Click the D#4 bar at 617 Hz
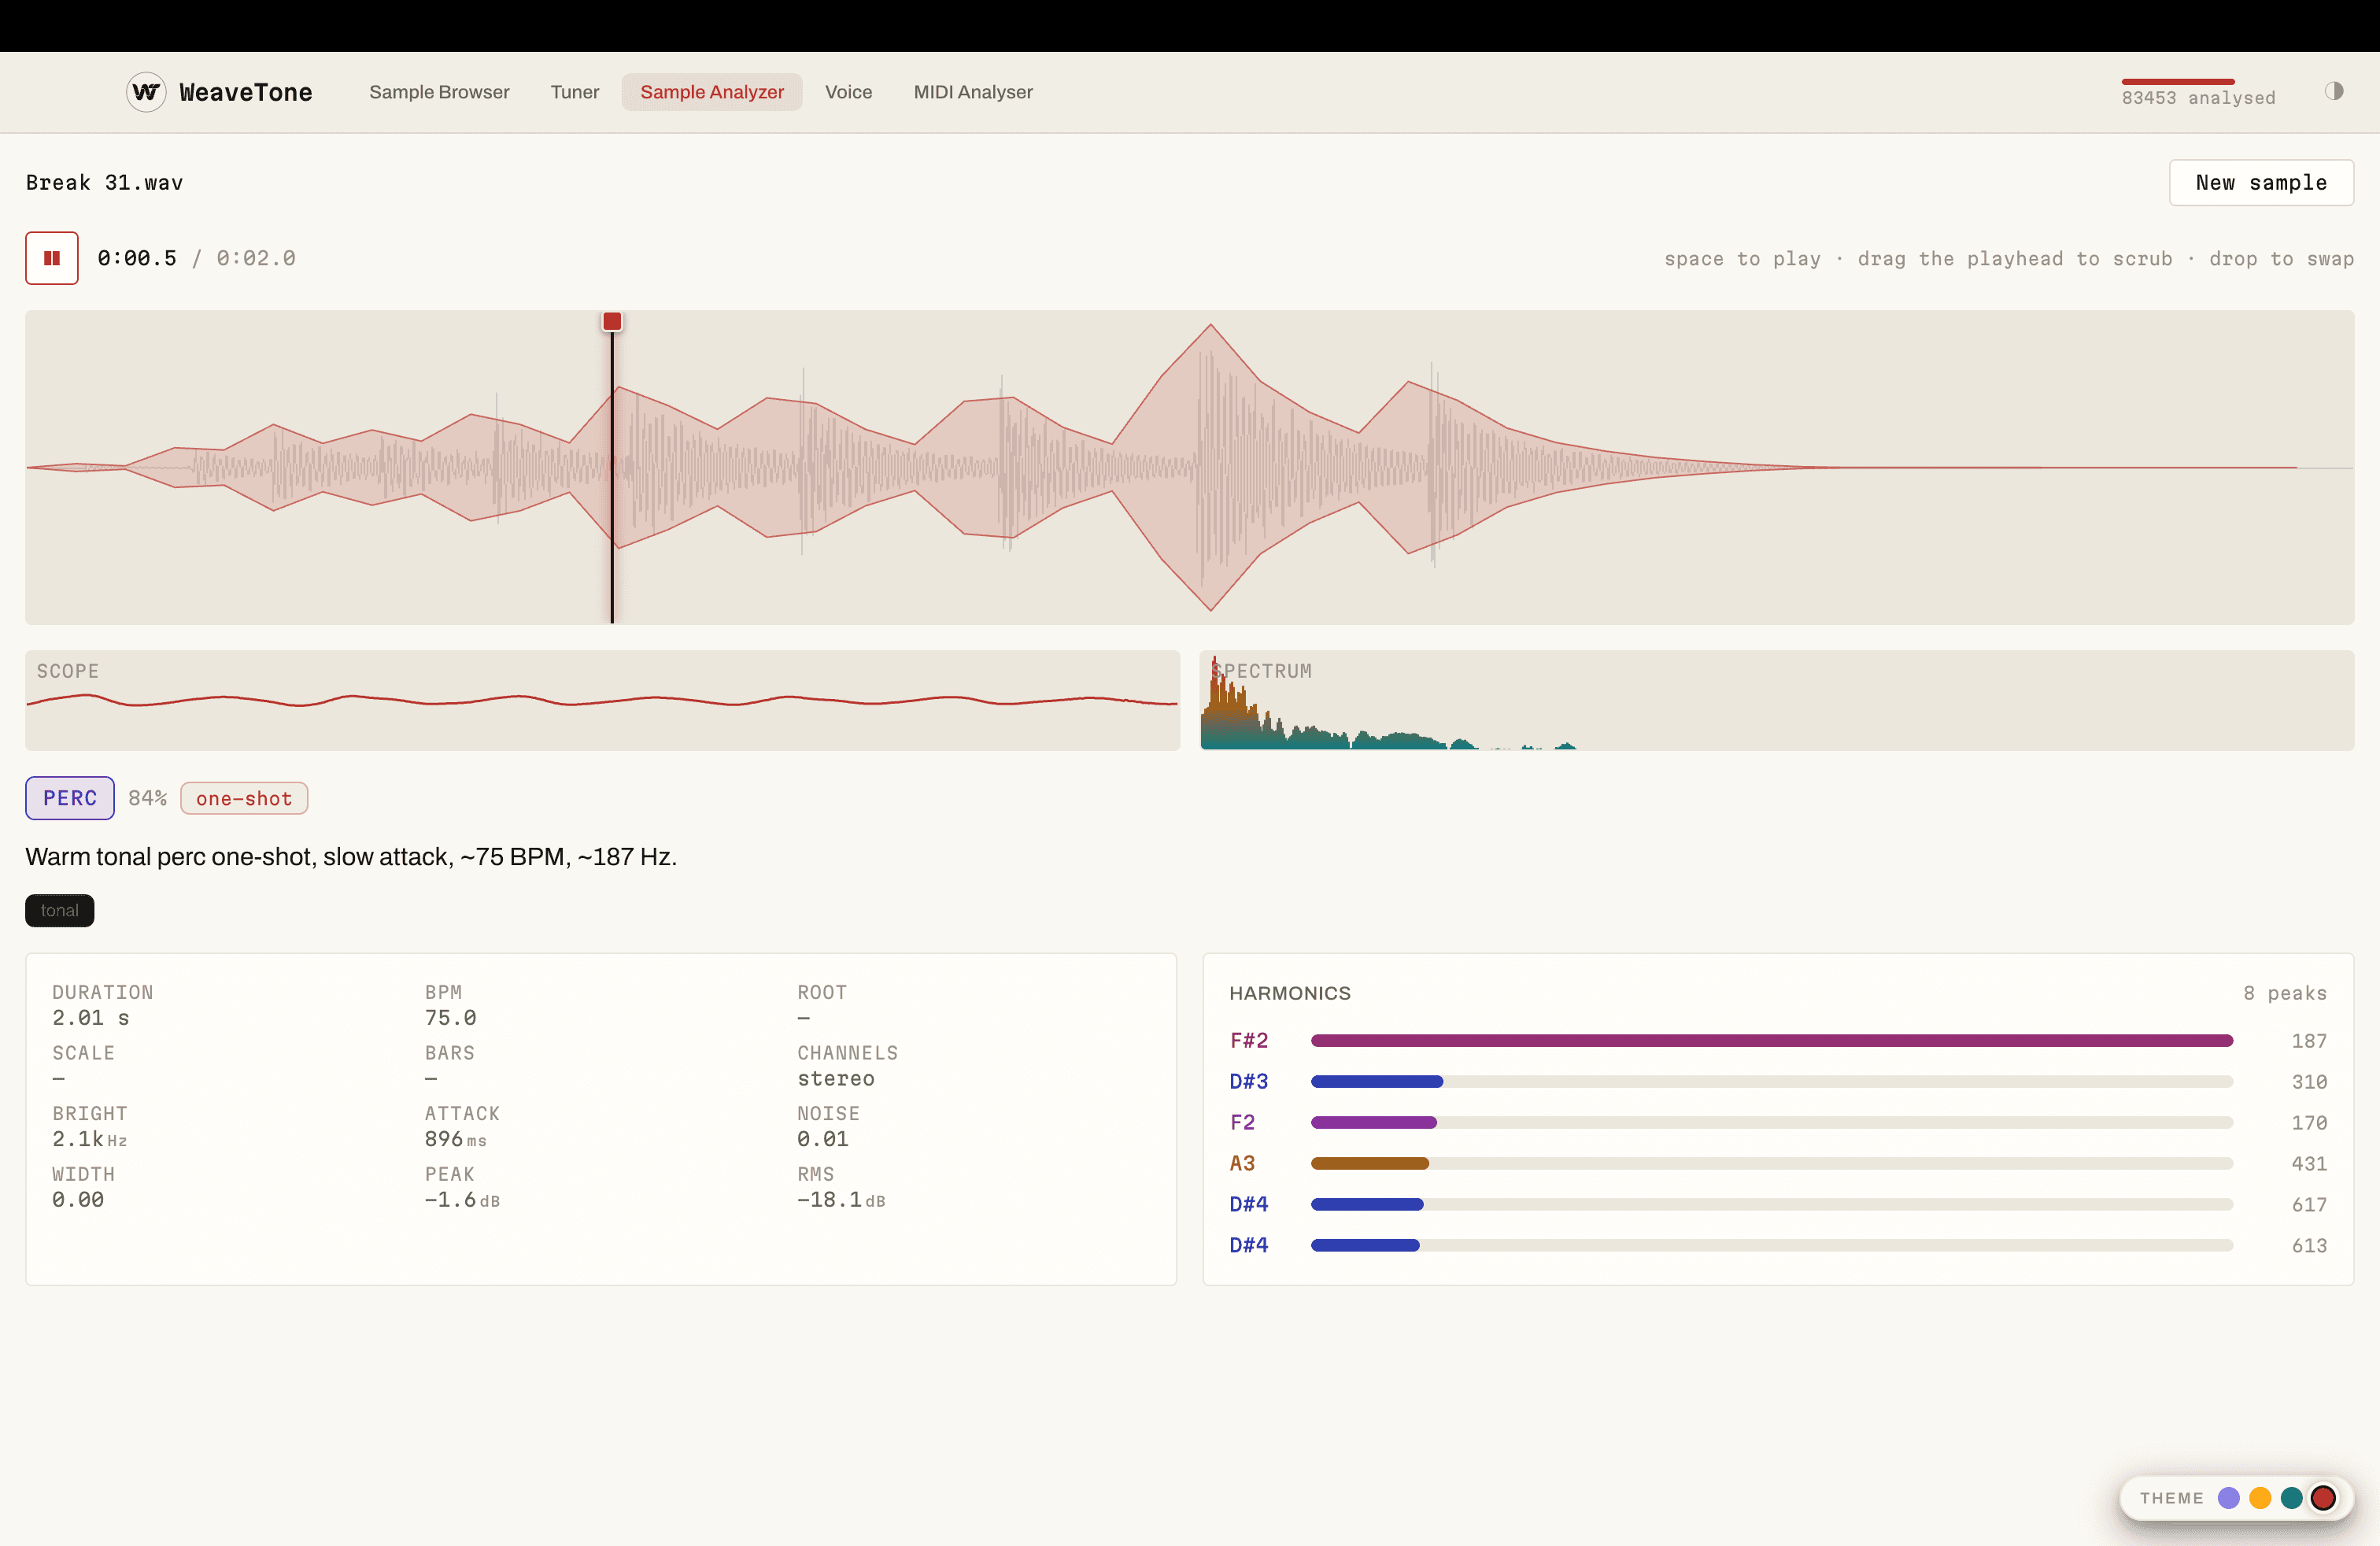The height and width of the screenshot is (1546, 2380). 1772,1205
